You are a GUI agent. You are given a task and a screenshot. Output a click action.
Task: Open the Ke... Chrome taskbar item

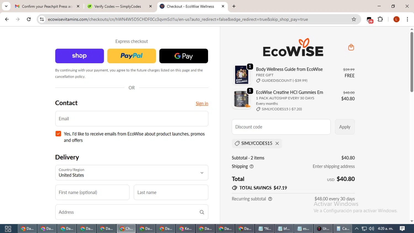pyautogui.click(x=185, y=229)
